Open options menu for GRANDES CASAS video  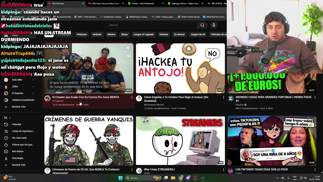coord(315,97)
